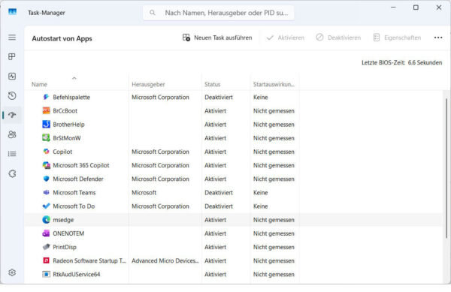Click the msedge browser icon
Viewport: 451px width, 292px height.
point(46,220)
